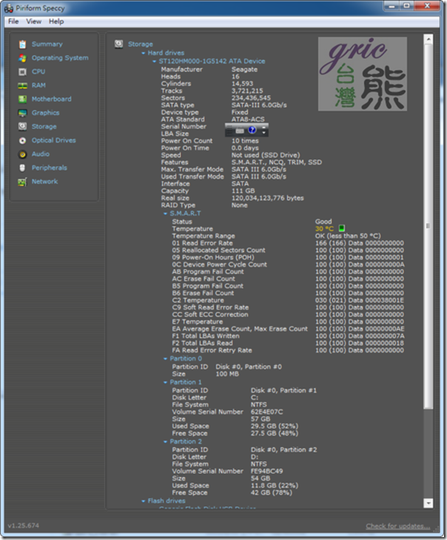Select the 05 Reallocated Sectors Count row
Image resolution: width=447 pixels, height=540 pixels.
coord(288,250)
